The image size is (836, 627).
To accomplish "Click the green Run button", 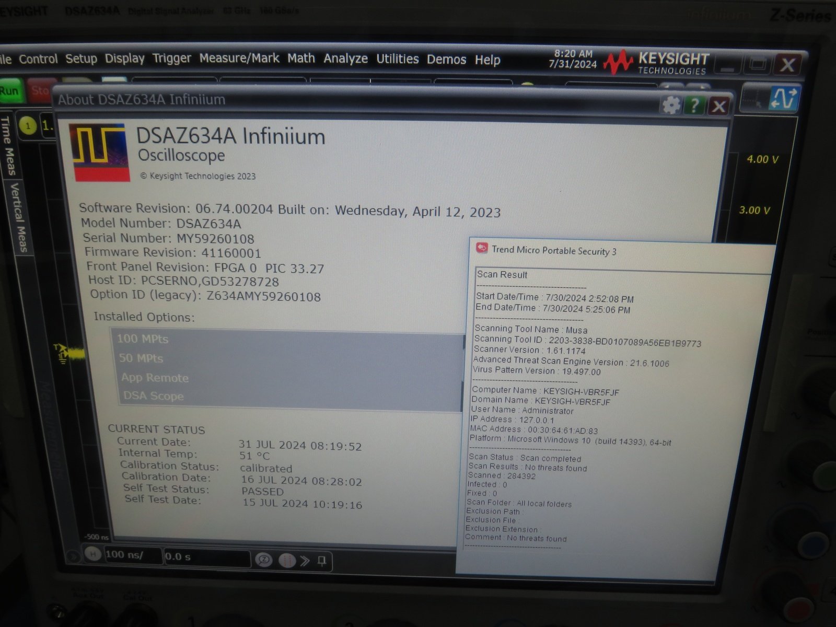I will click(9, 90).
